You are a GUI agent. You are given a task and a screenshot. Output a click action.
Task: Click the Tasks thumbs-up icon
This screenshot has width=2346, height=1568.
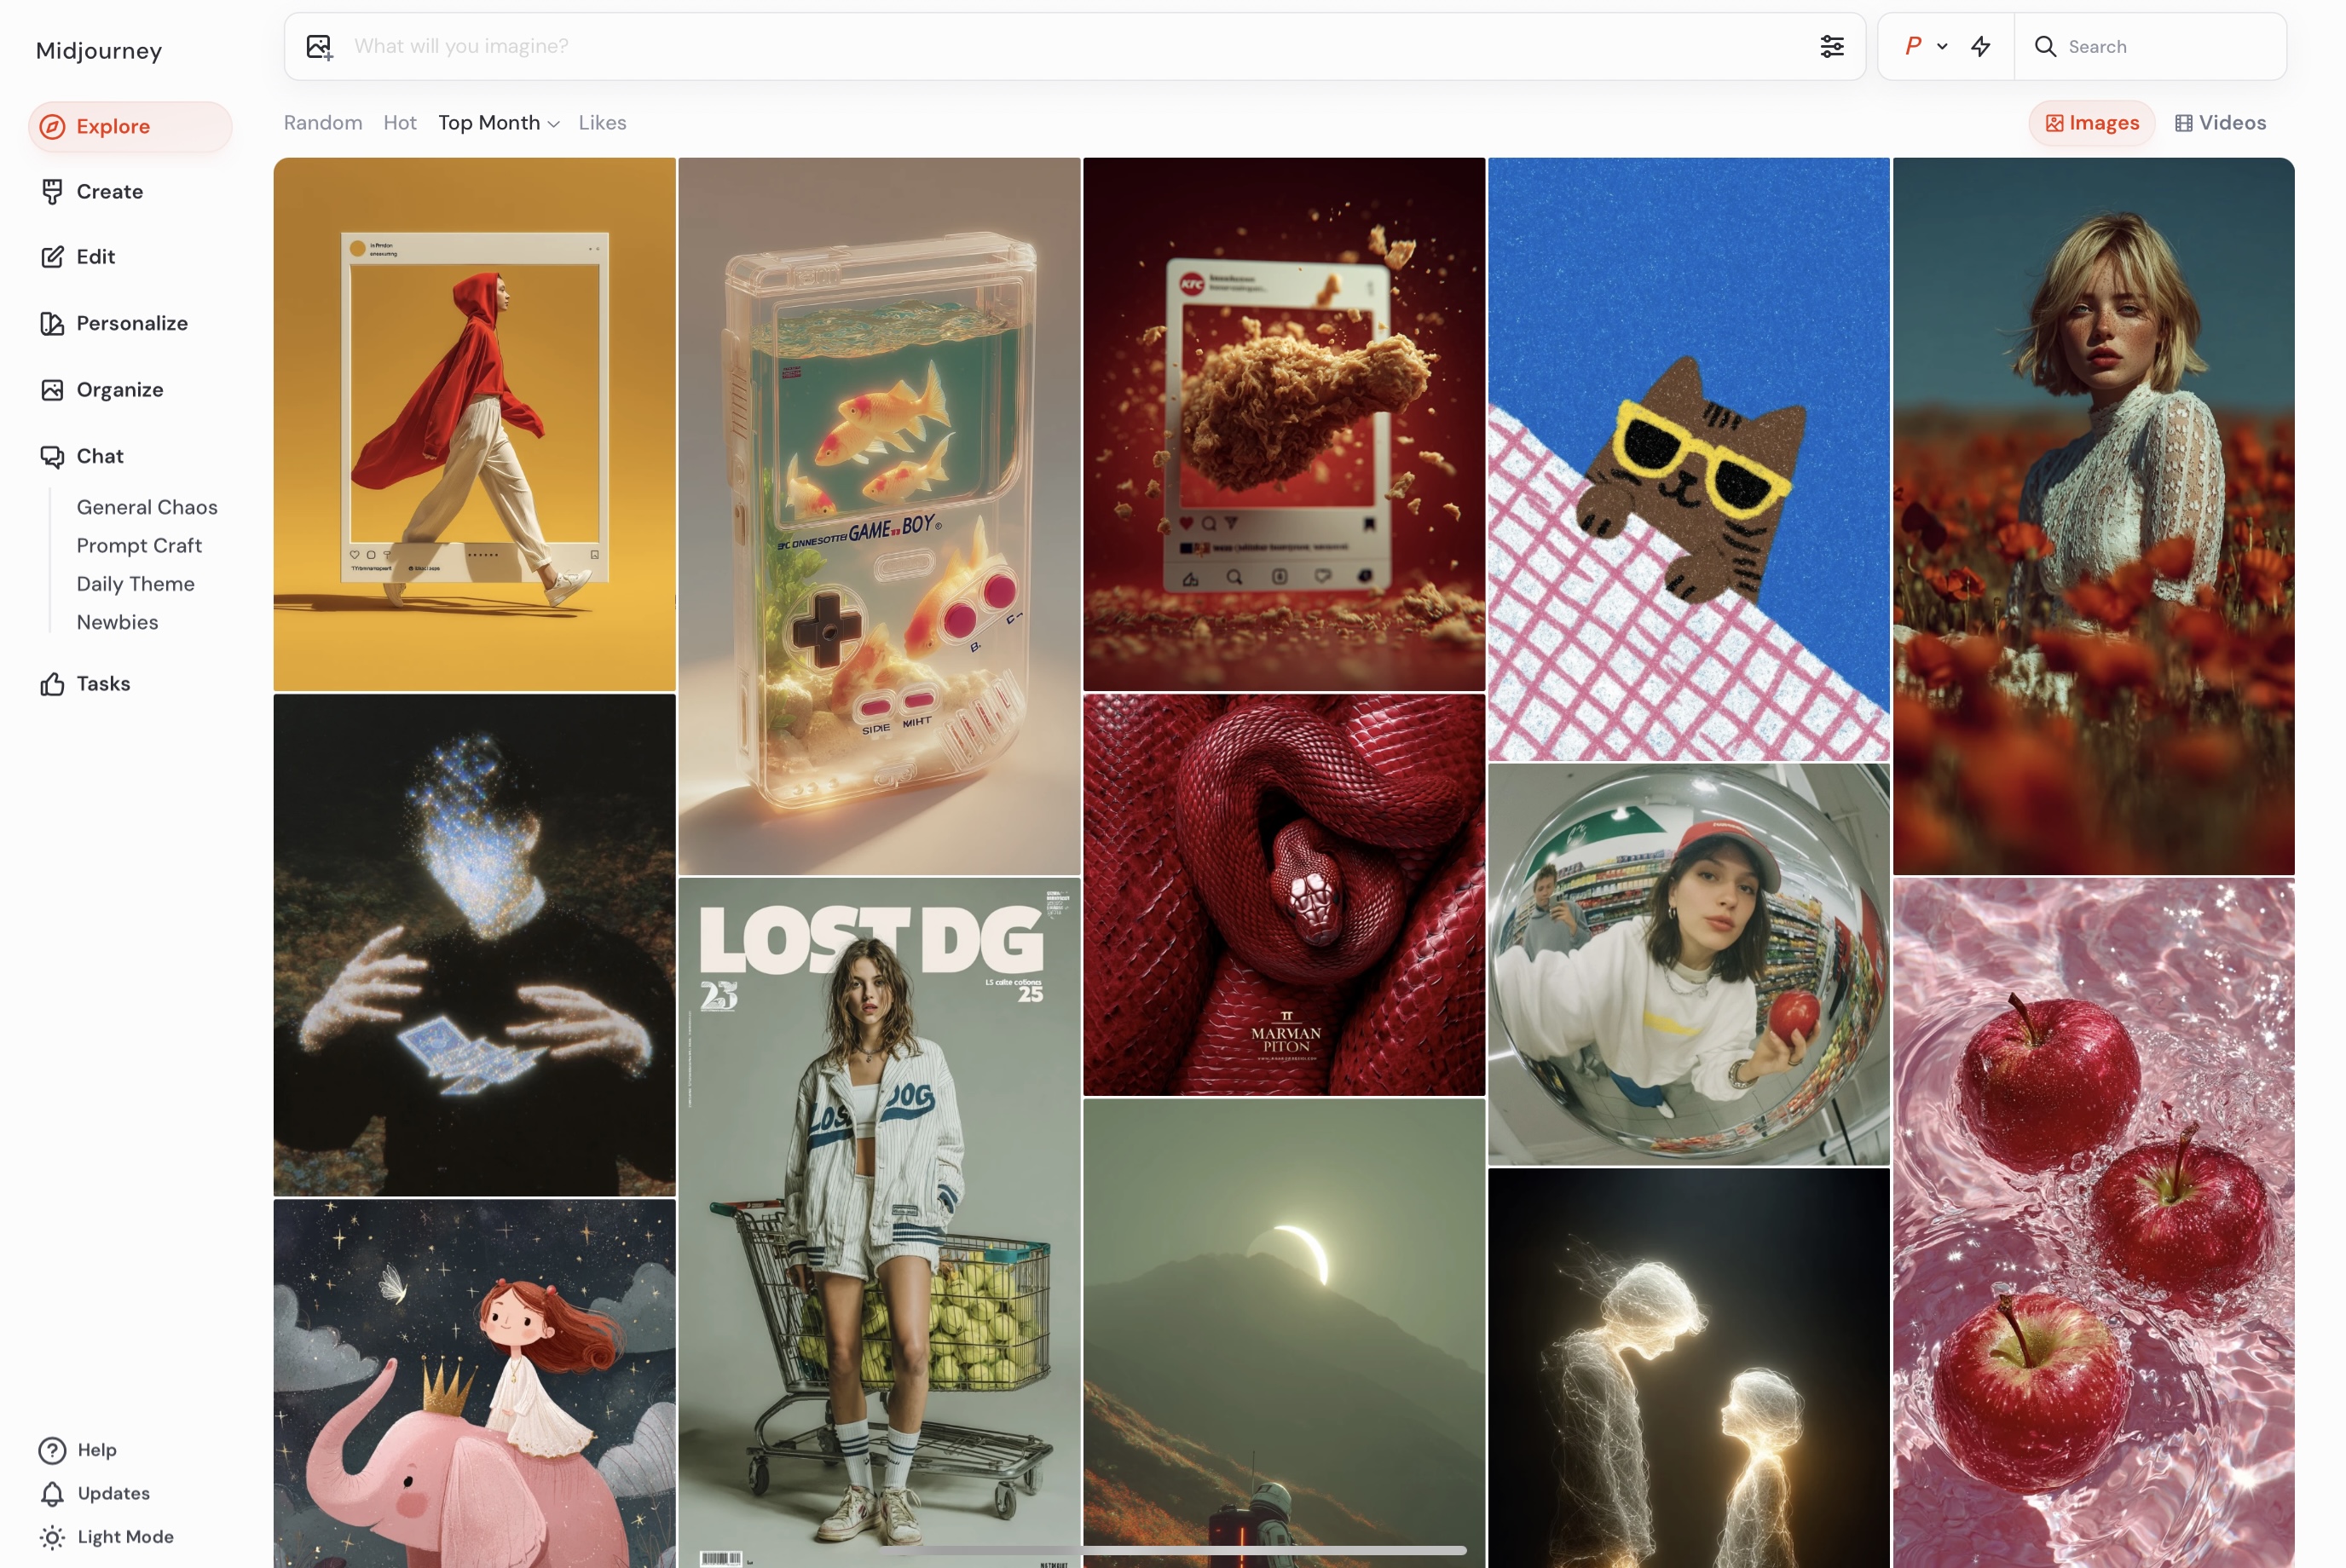point(52,684)
